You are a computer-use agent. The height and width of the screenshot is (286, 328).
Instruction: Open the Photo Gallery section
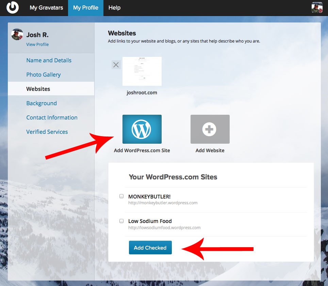pos(44,75)
